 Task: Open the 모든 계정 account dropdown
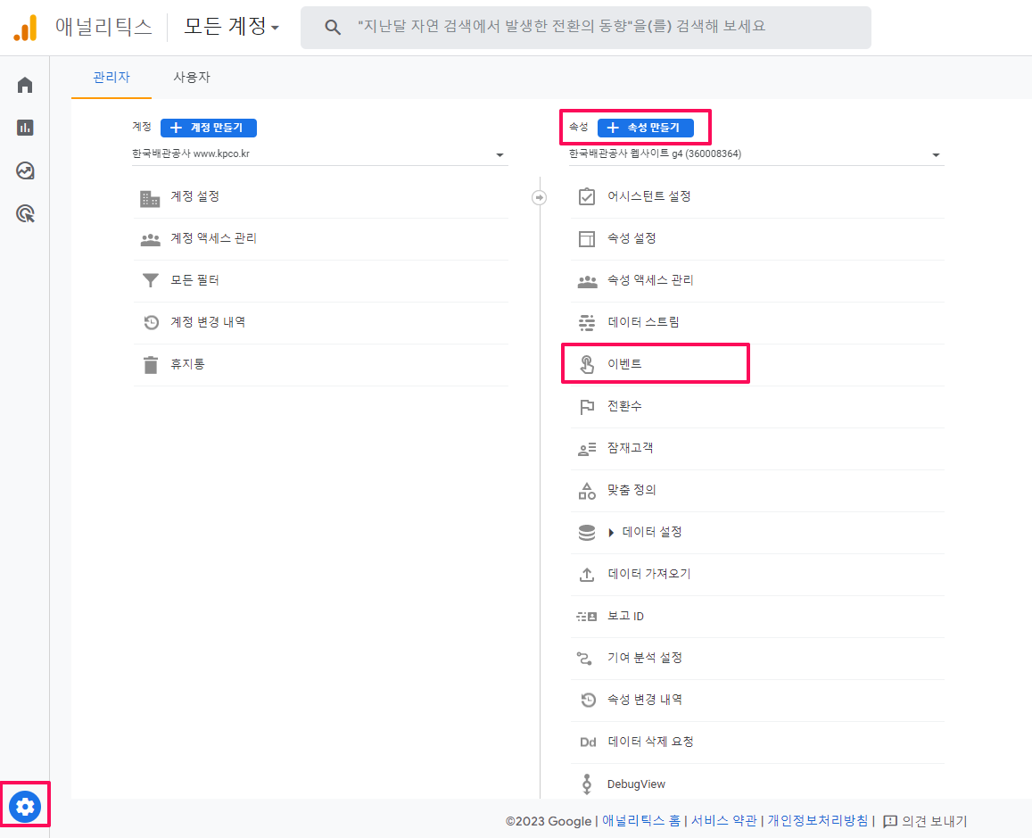(231, 27)
